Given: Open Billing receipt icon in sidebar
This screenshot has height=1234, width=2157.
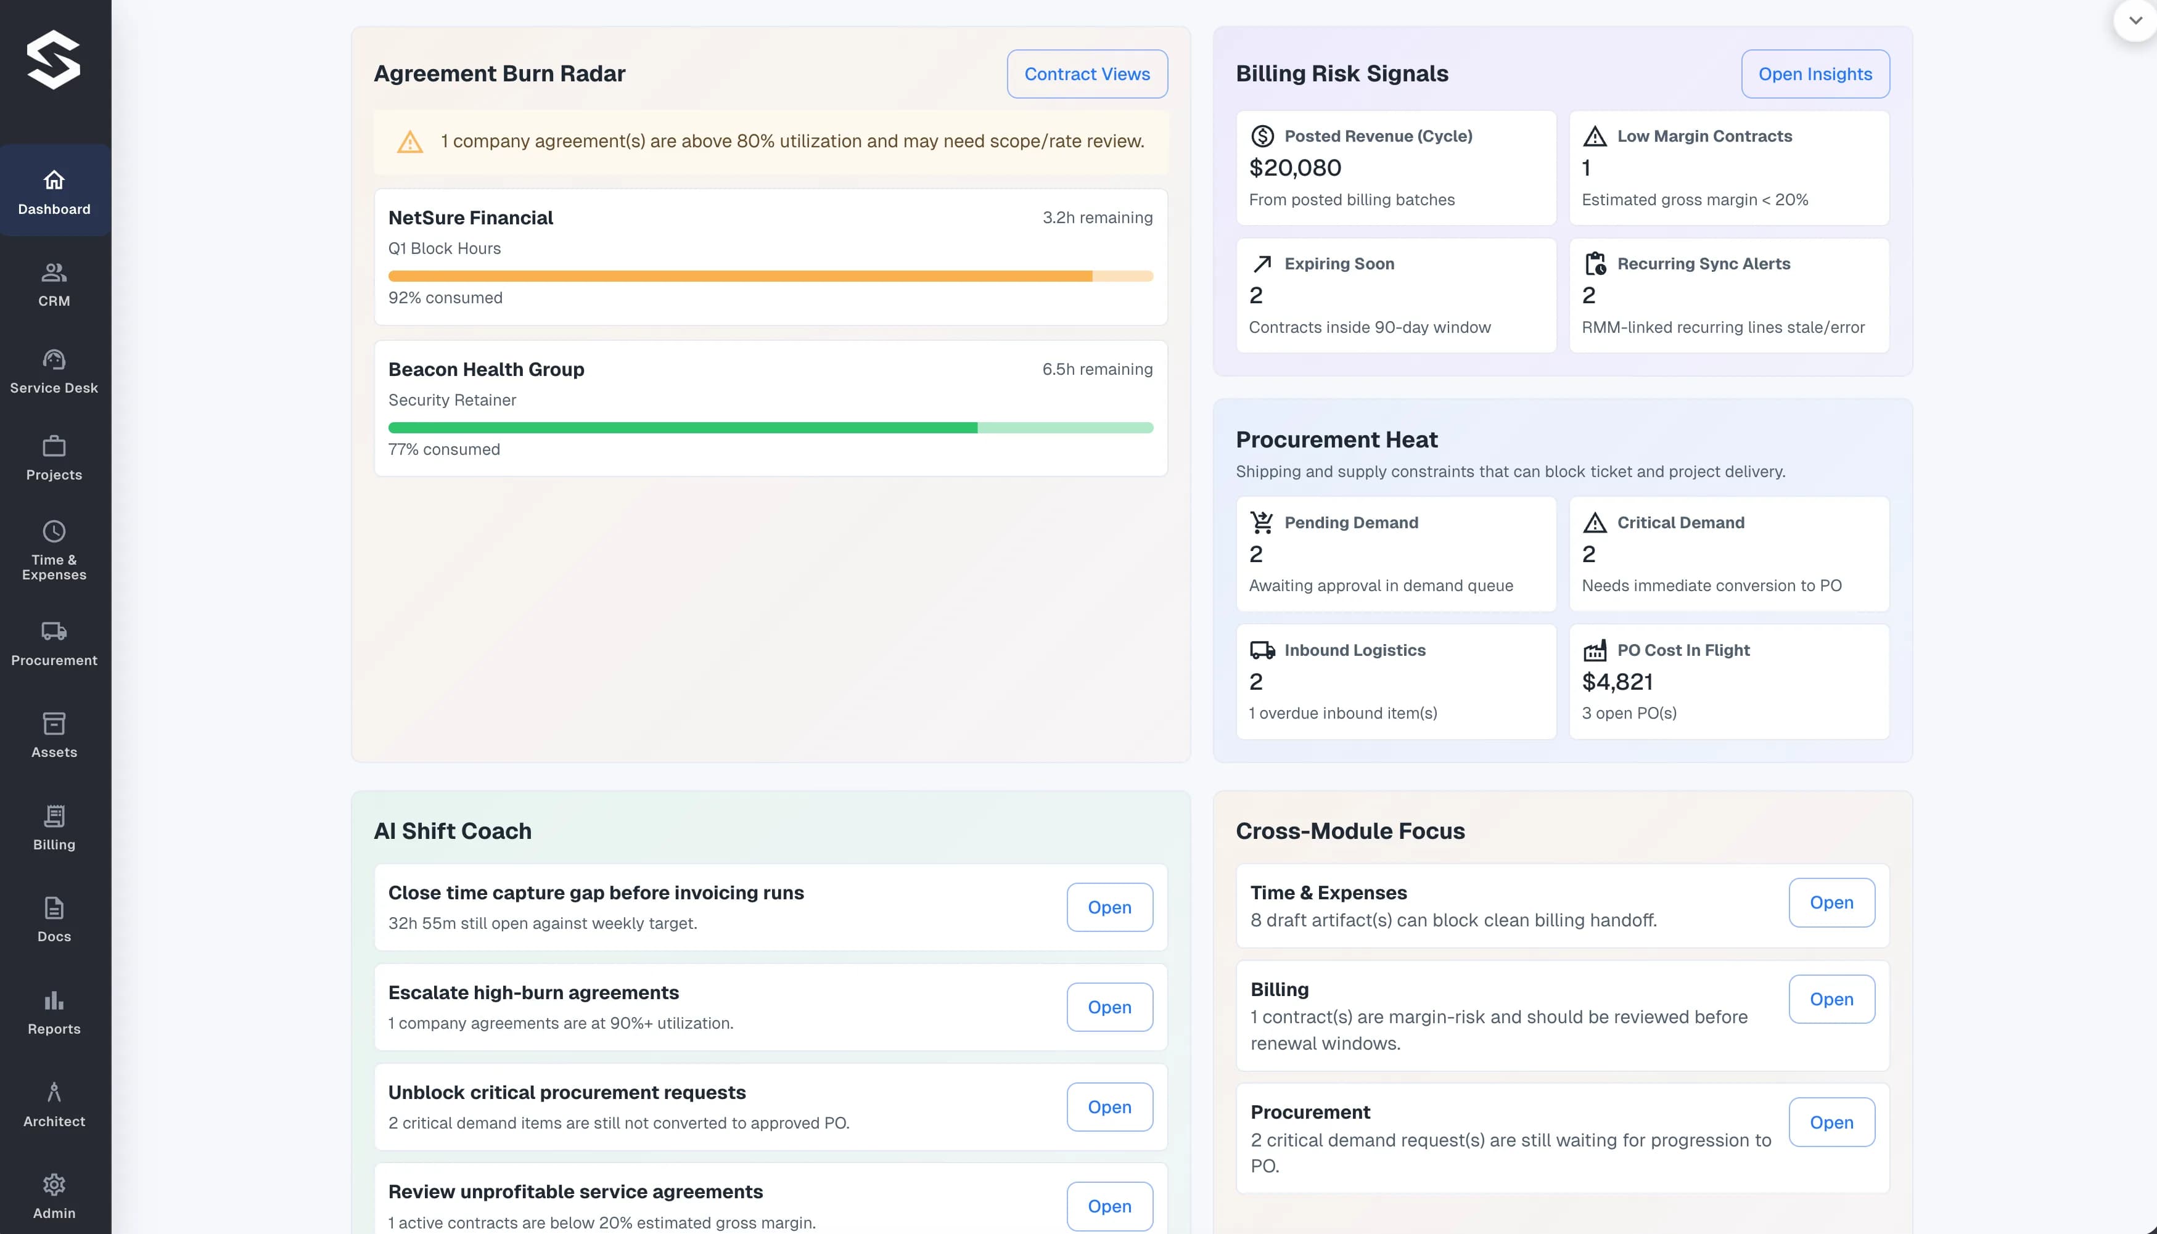Looking at the screenshot, I should (x=54, y=816).
